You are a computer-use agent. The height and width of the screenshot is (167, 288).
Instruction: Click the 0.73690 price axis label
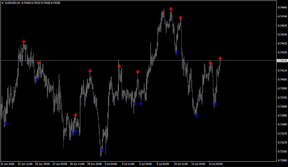[x=282, y=106]
